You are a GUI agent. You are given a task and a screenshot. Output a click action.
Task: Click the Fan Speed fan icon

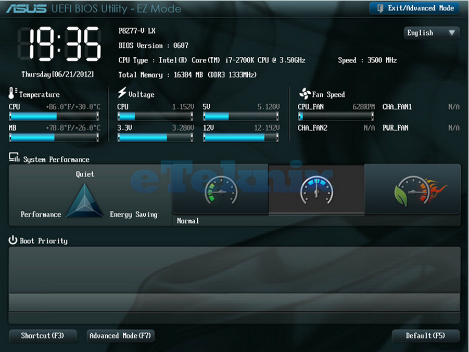click(x=305, y=94)
